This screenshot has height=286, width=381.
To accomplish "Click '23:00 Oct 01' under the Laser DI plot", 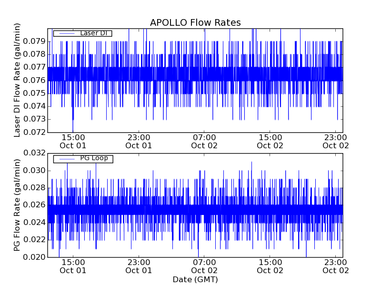I will point(139,142).
